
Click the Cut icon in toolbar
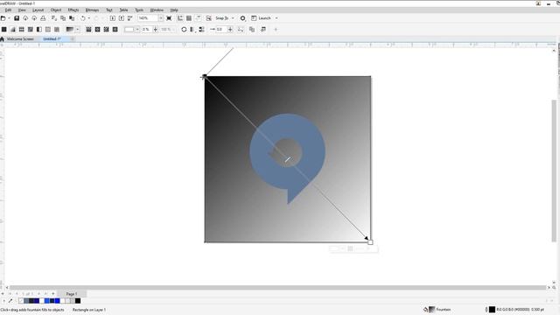pos(54,17)
